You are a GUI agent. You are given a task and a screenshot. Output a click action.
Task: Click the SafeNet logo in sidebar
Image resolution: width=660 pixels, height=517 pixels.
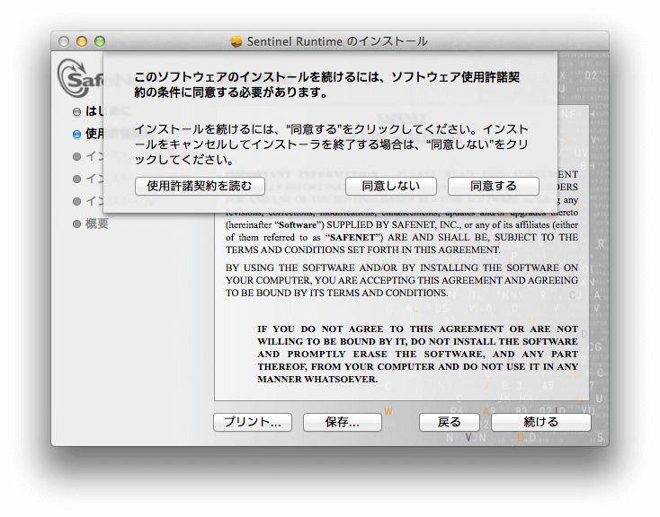click(80, 78)
